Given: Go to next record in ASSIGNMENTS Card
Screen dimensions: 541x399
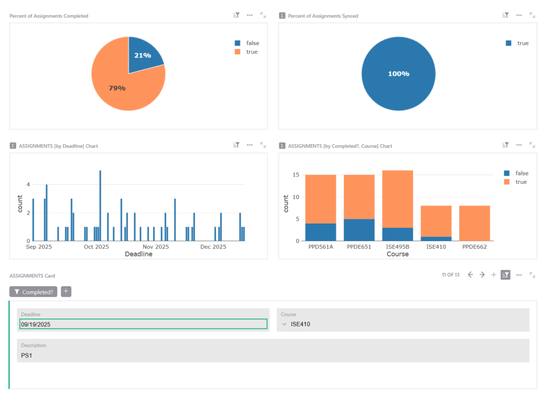Looking at the screenshot, I should click(x=482, y=275).
